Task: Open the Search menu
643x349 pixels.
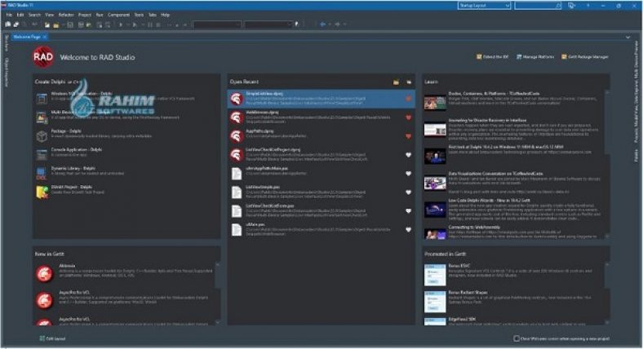Action: tap(34, 15)
